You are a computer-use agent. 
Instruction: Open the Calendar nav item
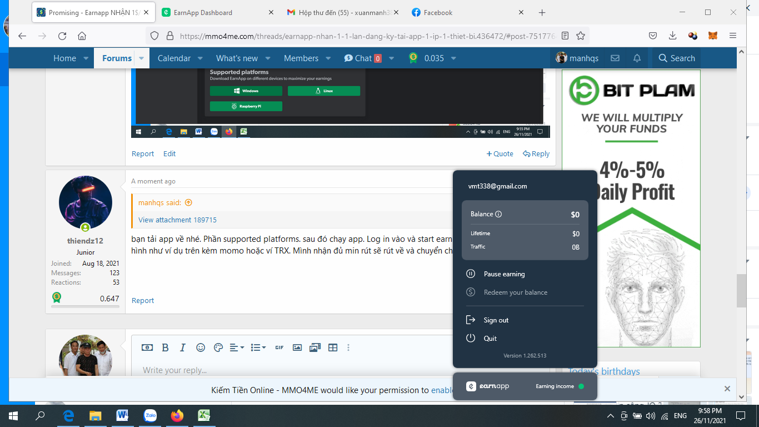coord(174,58)
